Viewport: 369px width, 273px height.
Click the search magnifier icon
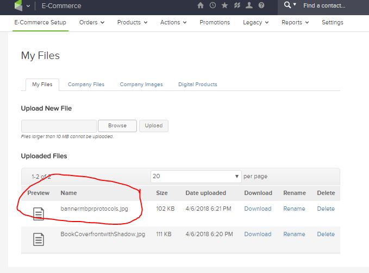(287, 5)
